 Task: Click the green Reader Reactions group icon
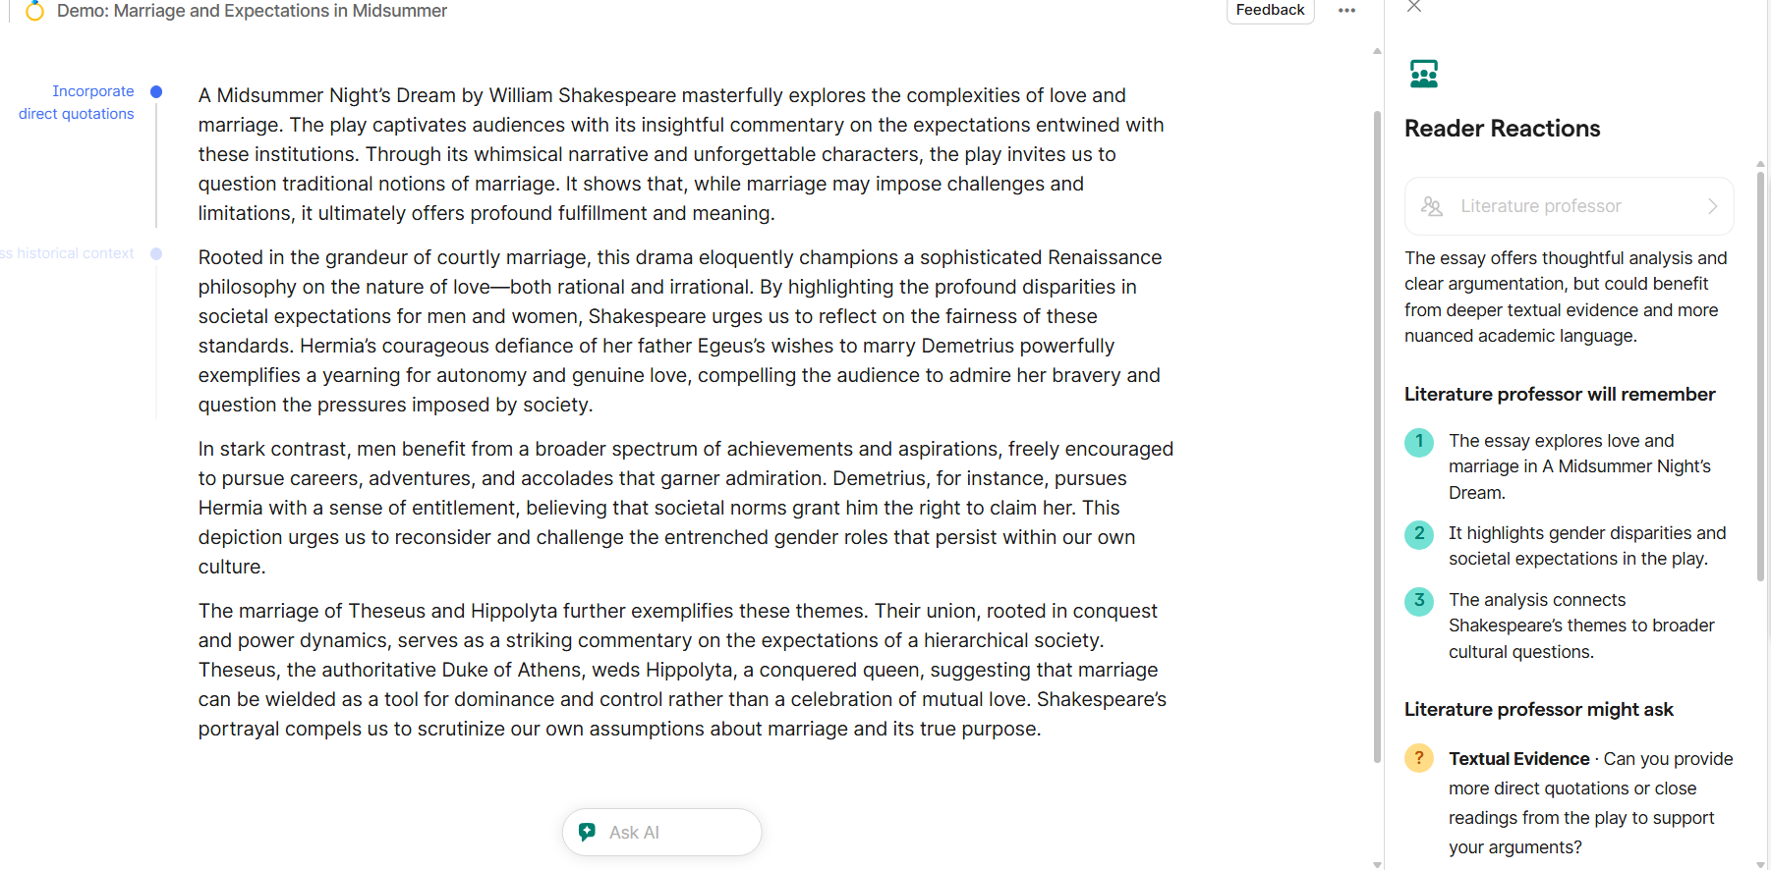[x=1423, y=74]
